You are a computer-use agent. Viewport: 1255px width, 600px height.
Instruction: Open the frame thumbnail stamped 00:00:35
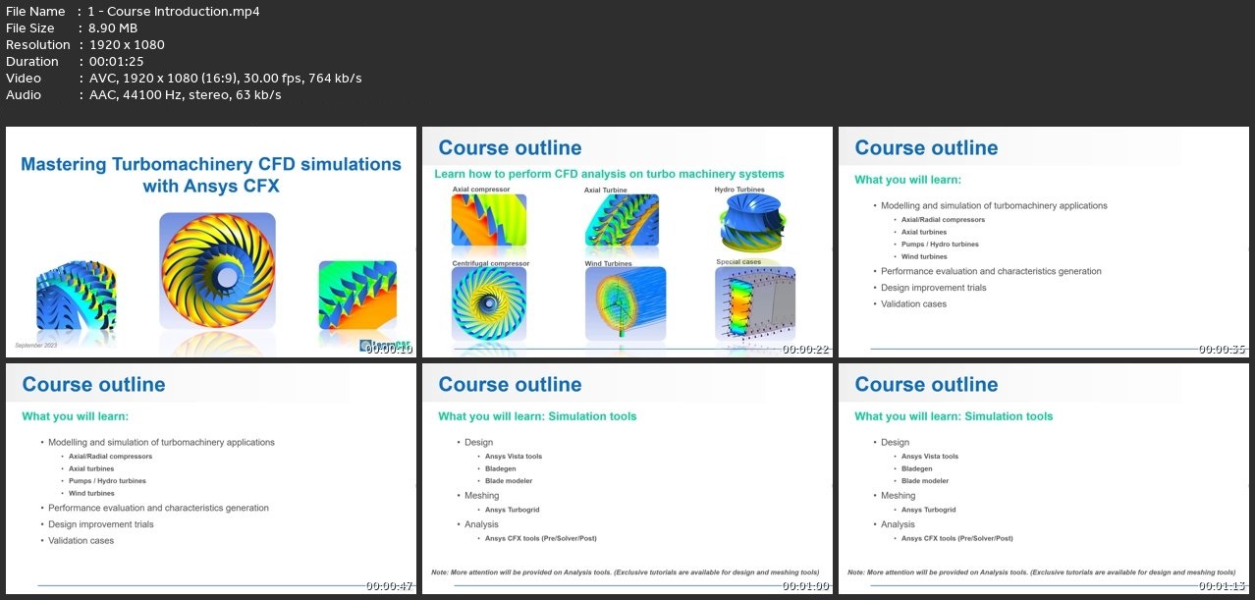click(x=1043, y=242)
